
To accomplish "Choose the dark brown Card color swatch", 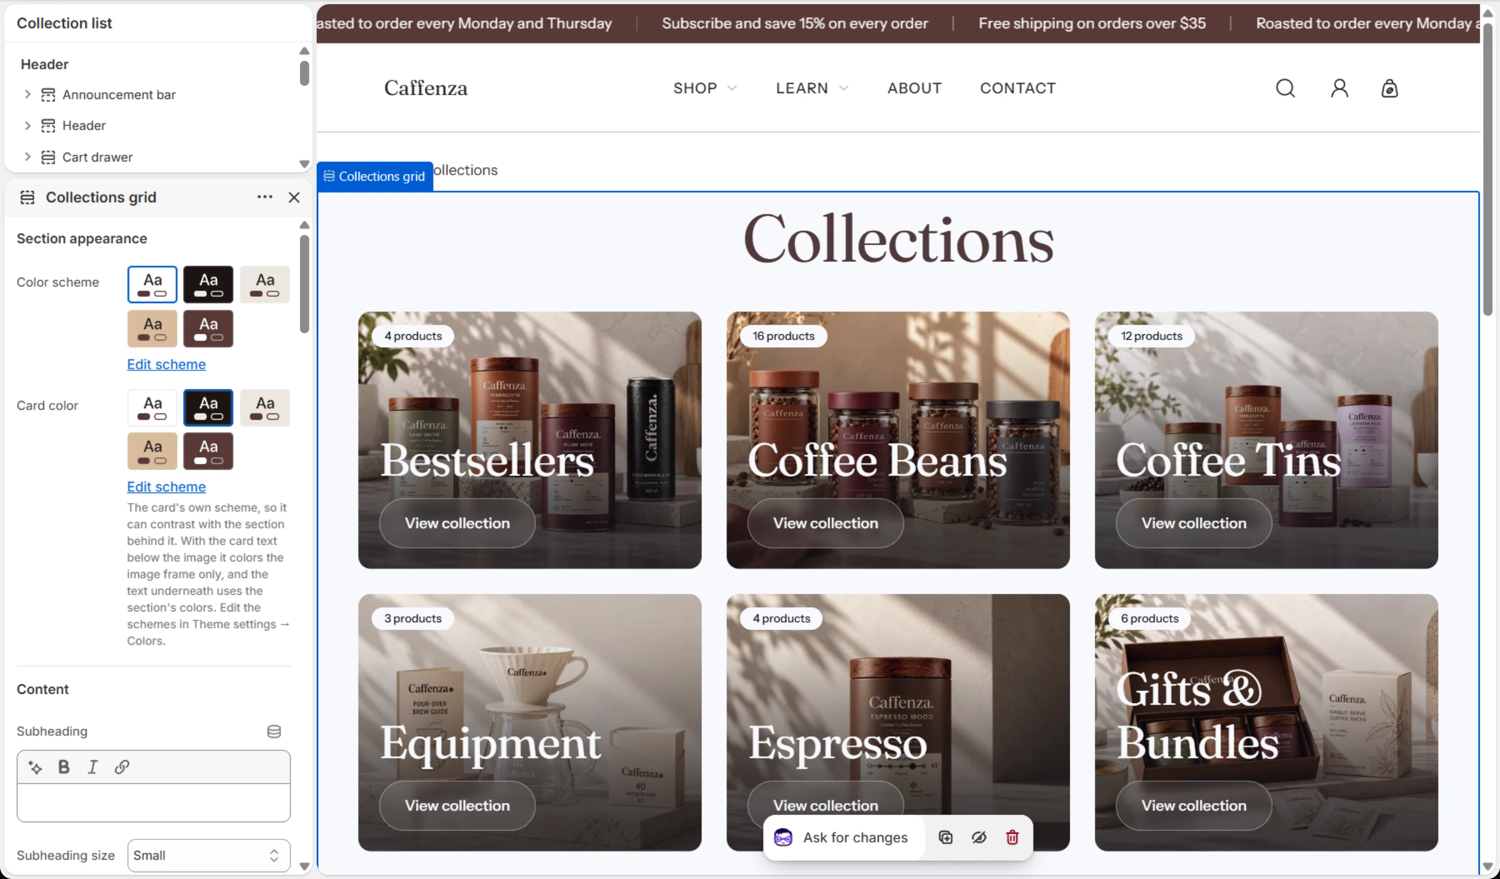I will tap(208, 451).
